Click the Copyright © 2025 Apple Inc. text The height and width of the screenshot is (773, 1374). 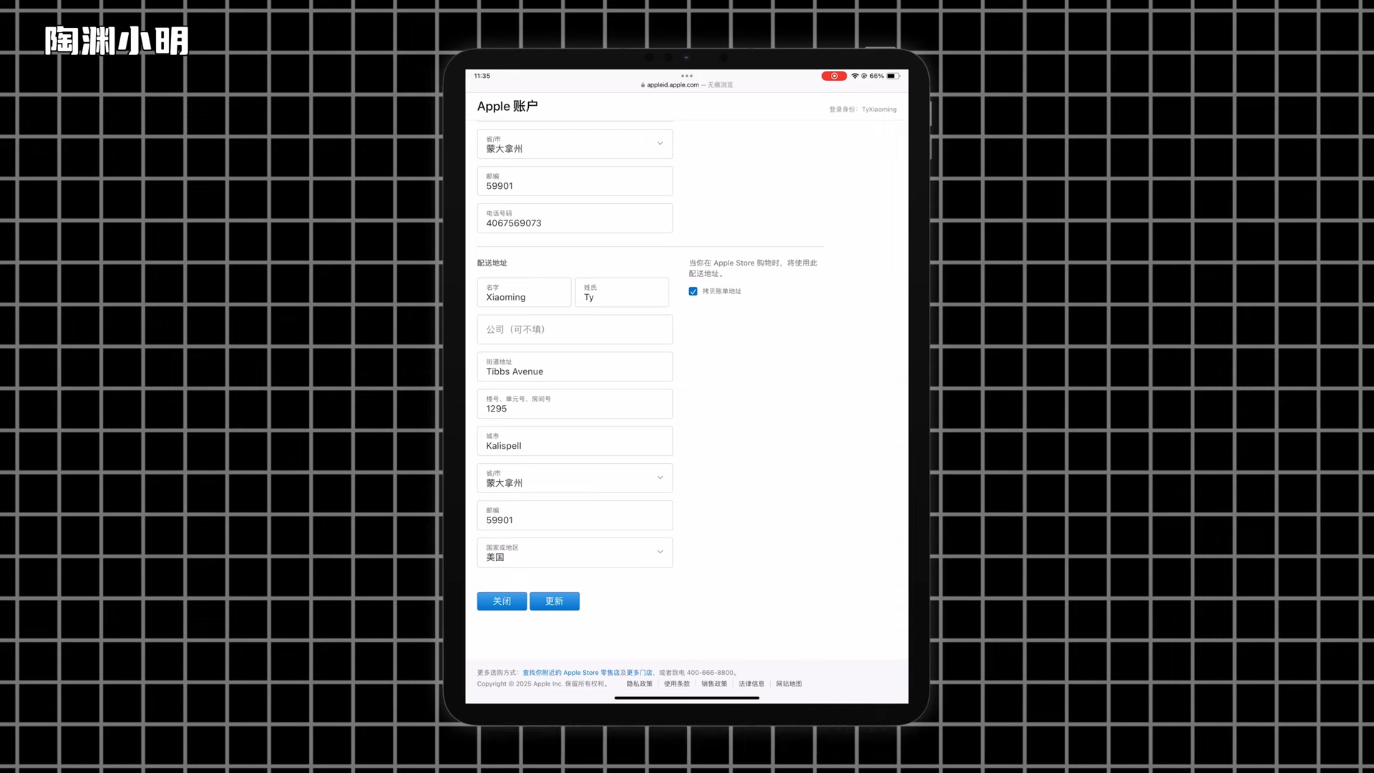coord(542,684)
